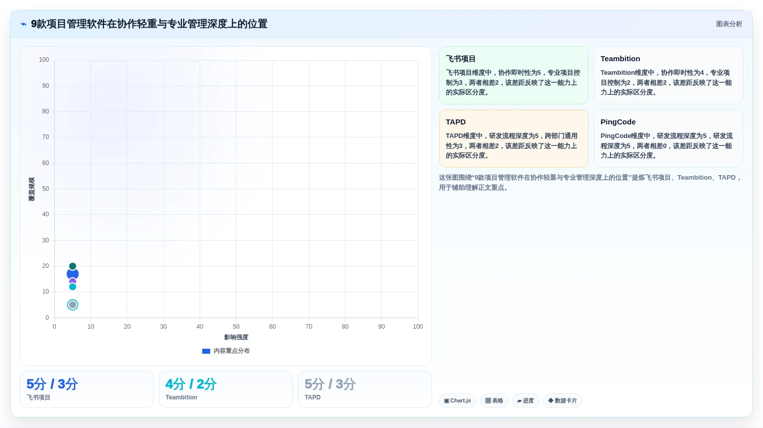Click the chart description paragraph below the cards
The height and width of the screenshot is (428, 763).
pos(591,183)
